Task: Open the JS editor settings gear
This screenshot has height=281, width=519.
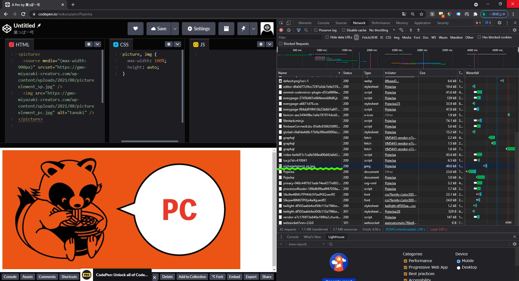Action: tap(261, 44)
